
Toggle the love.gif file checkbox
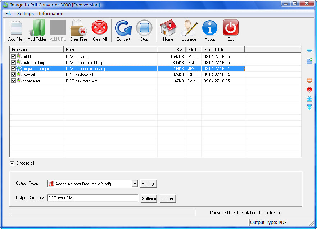click(14, 75)
